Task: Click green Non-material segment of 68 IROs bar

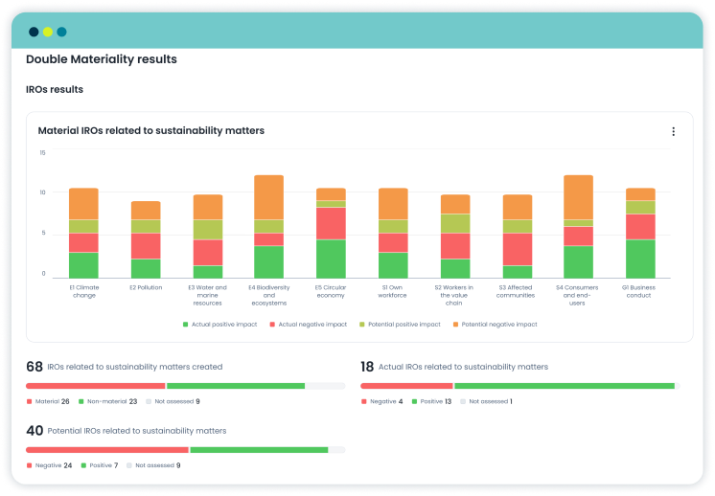Action: (236, 386)
